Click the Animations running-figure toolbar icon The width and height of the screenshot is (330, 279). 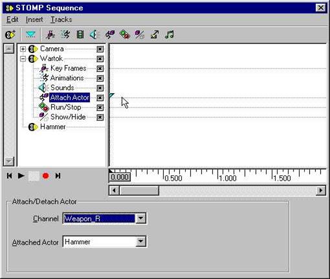pyautogui.click(x=65, y=34)
